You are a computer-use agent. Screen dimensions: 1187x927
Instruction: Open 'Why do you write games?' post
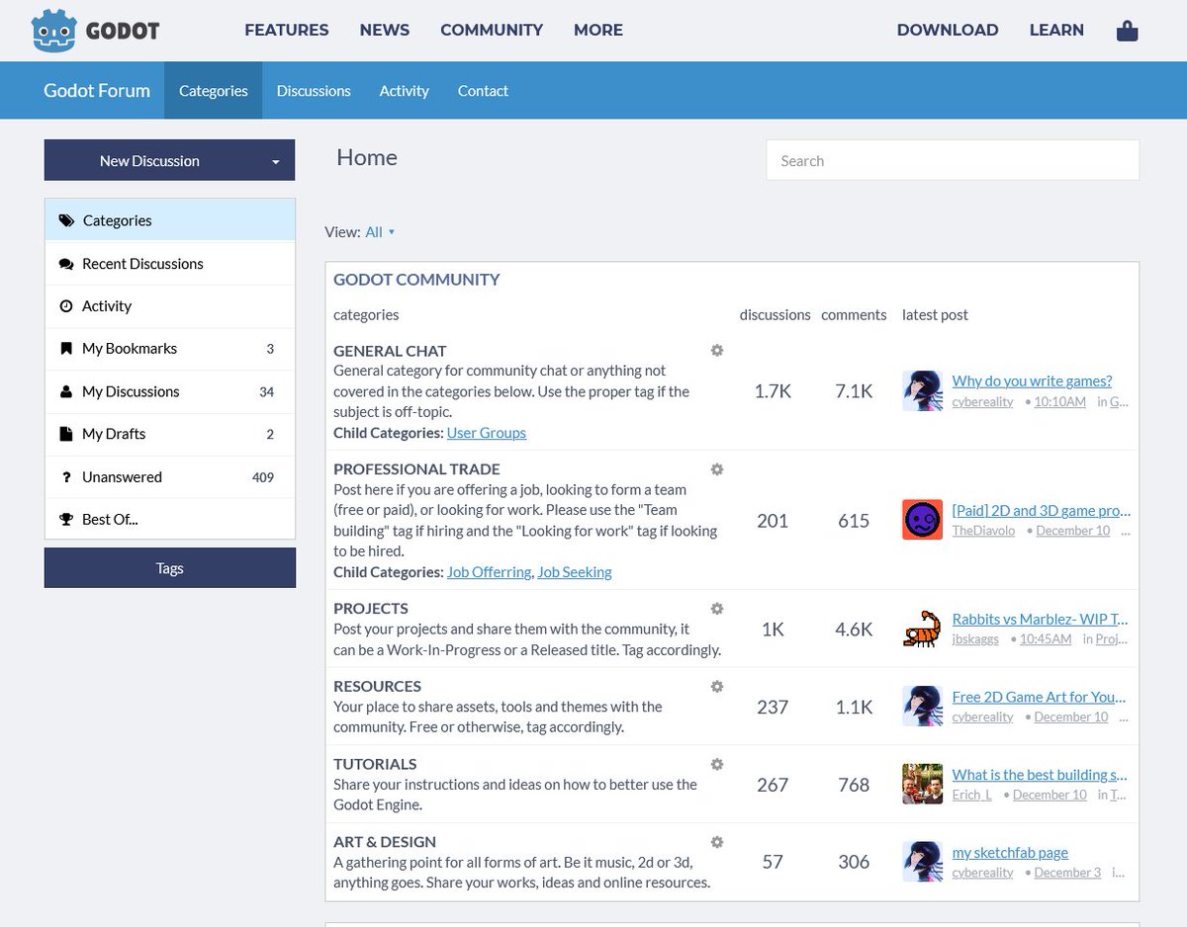click(x=1032, y=381)
